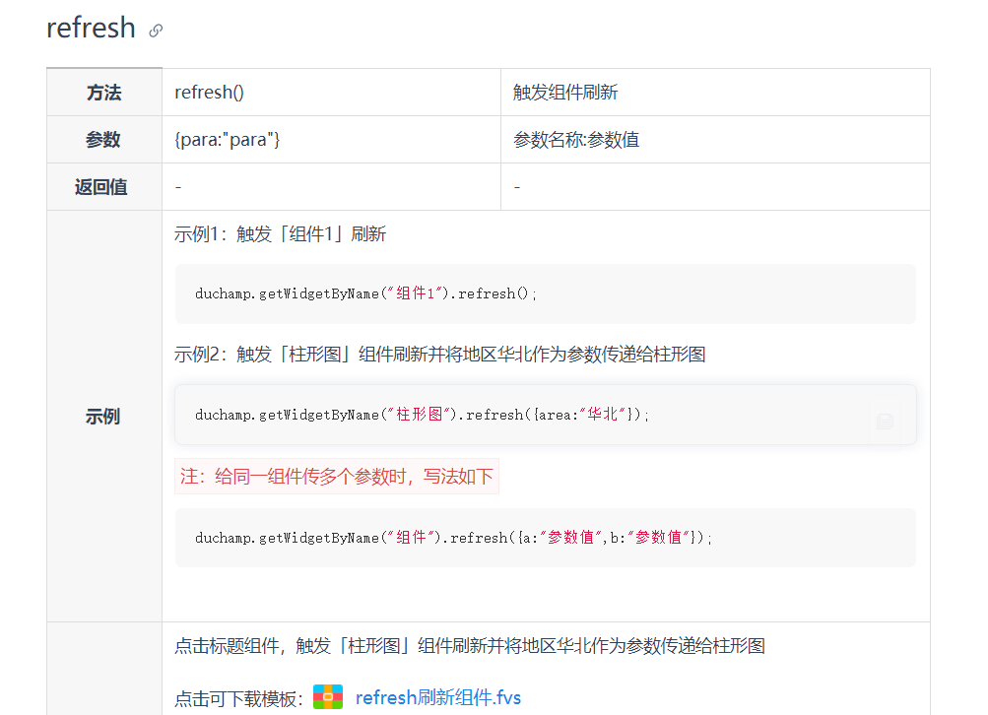Click the fvs file icon before refresh刷新组件.fvs
988x715 pixels.
(328, 696)
